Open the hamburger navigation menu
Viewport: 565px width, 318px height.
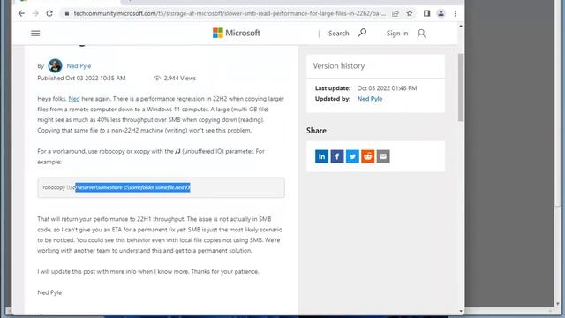35,34
